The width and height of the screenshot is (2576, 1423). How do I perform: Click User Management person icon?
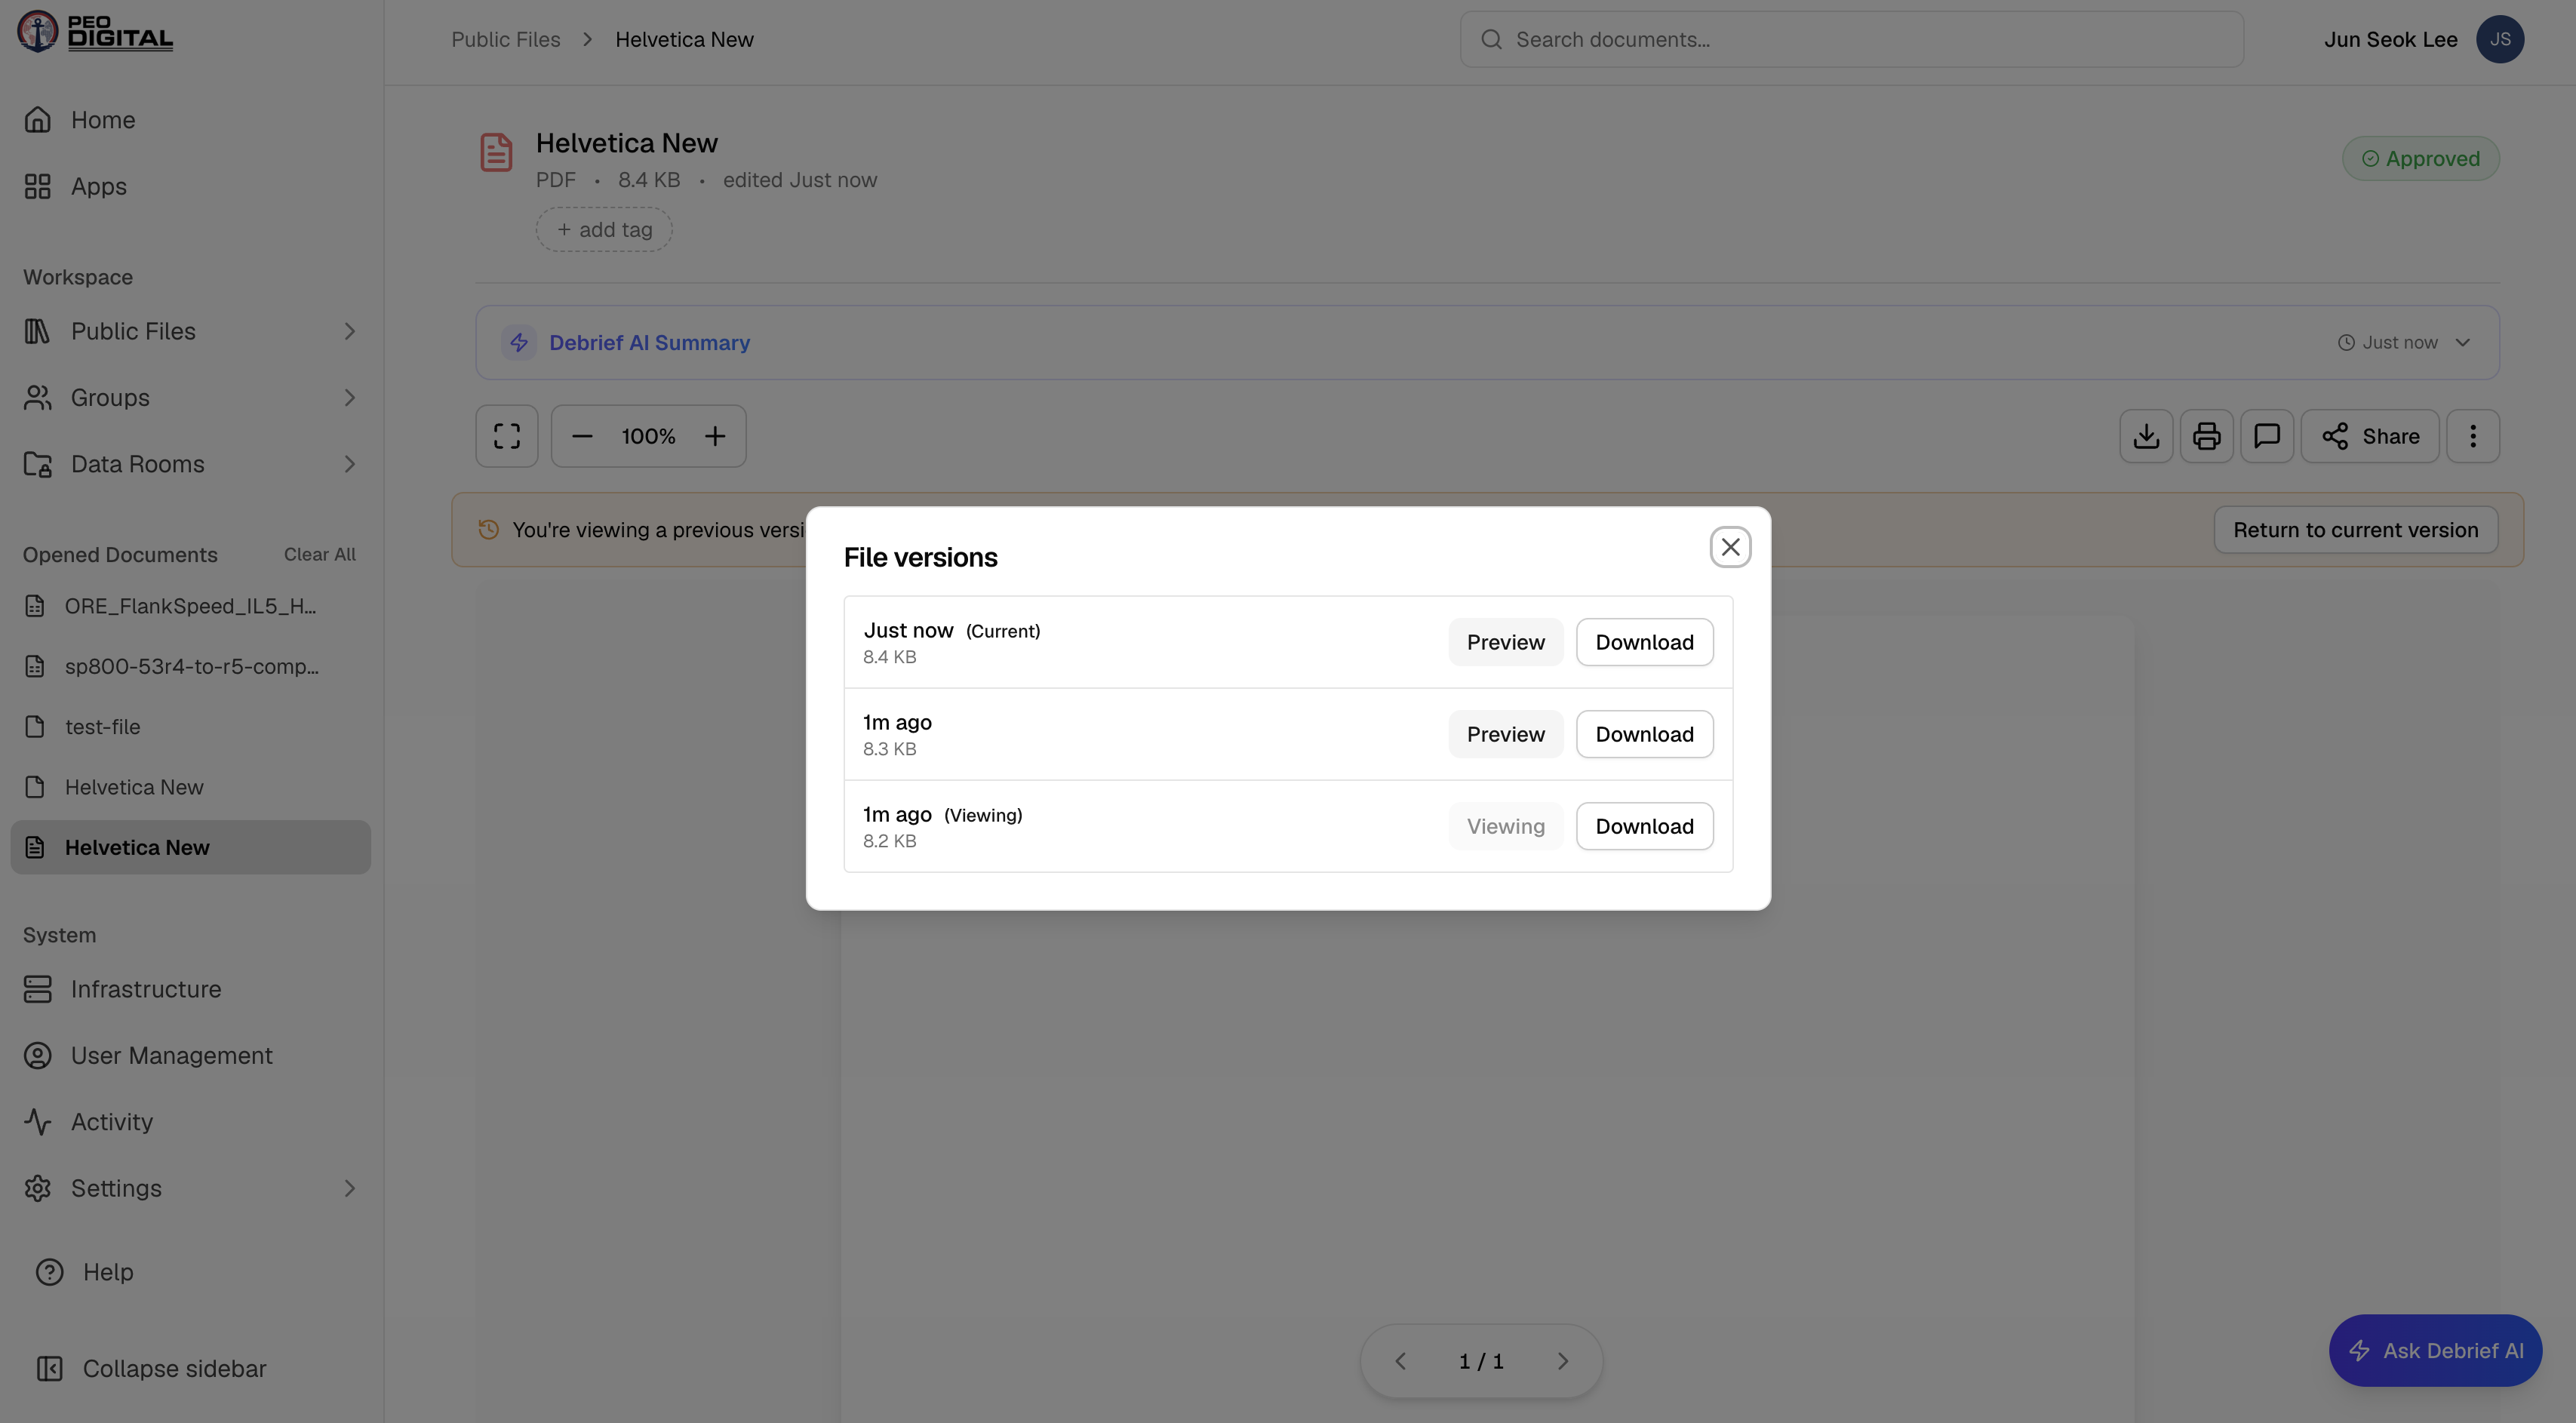(38, 1056)
